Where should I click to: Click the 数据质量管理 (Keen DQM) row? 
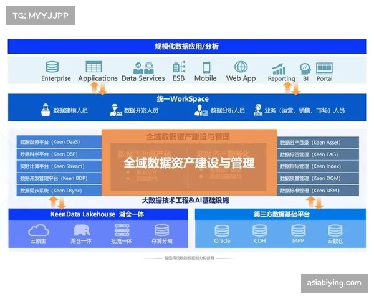[318, 178]
